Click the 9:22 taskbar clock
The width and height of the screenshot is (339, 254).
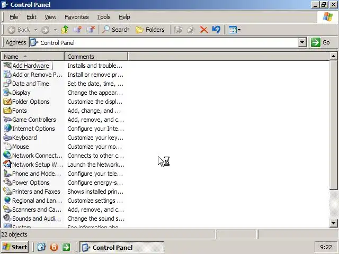click(326, 247)
